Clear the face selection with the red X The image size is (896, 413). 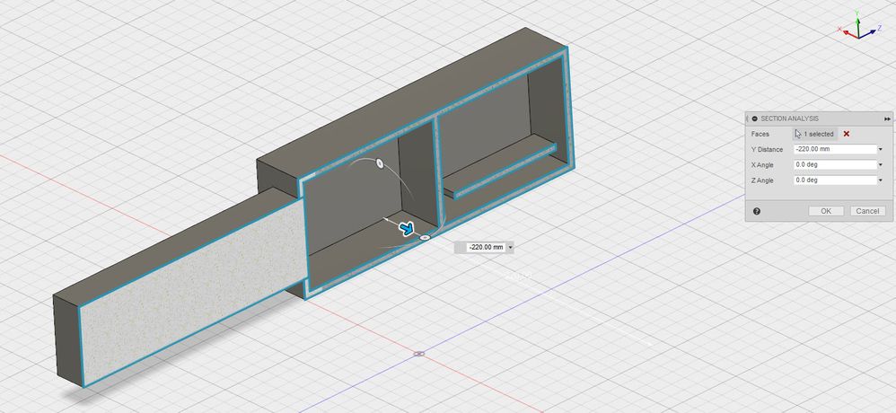(847, 134)
